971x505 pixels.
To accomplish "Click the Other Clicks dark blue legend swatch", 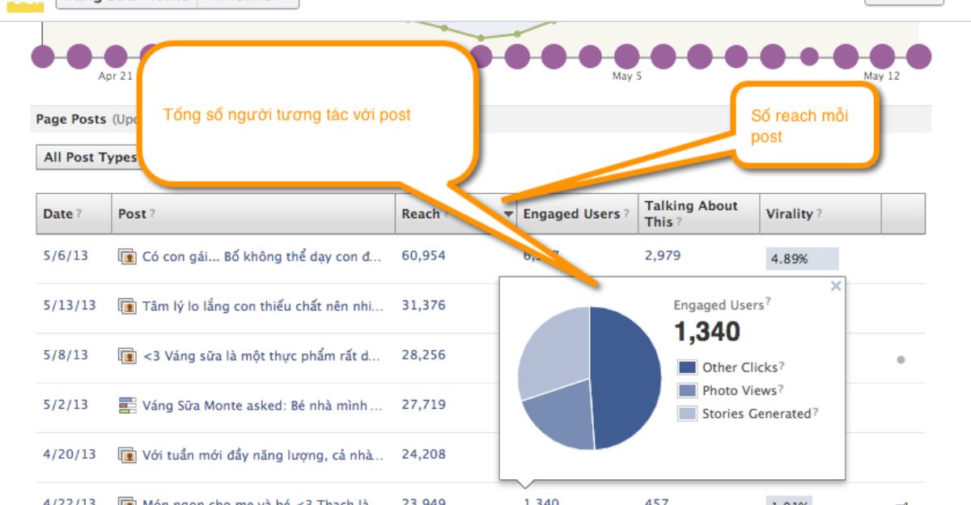I will coord(686,368).
